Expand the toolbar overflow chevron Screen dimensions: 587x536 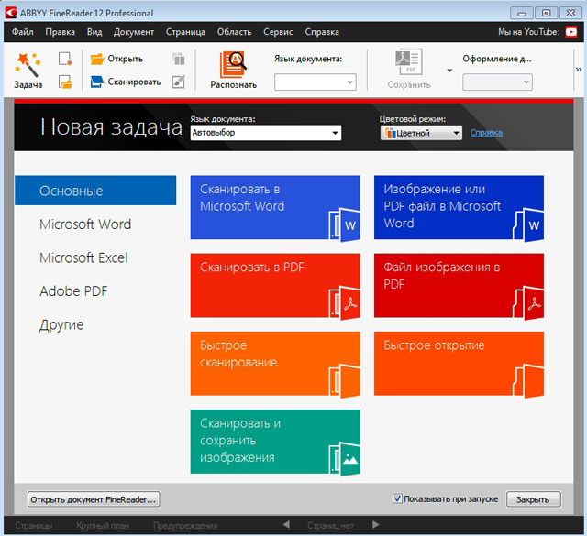[579, 70]
